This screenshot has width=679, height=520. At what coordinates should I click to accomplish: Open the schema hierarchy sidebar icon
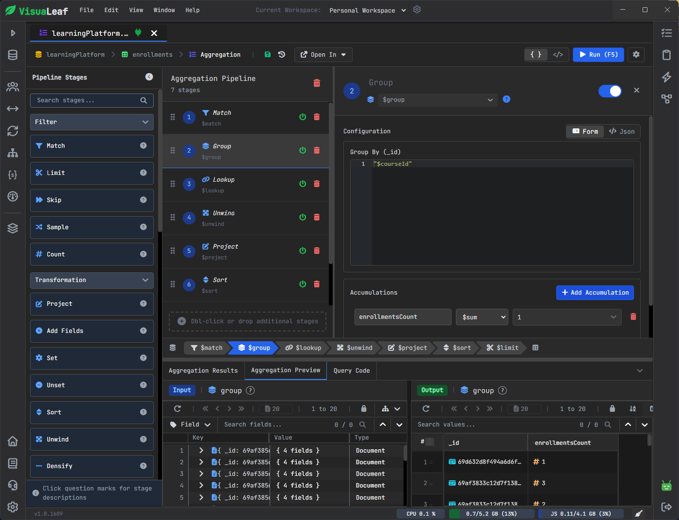[x=13, y=153]
